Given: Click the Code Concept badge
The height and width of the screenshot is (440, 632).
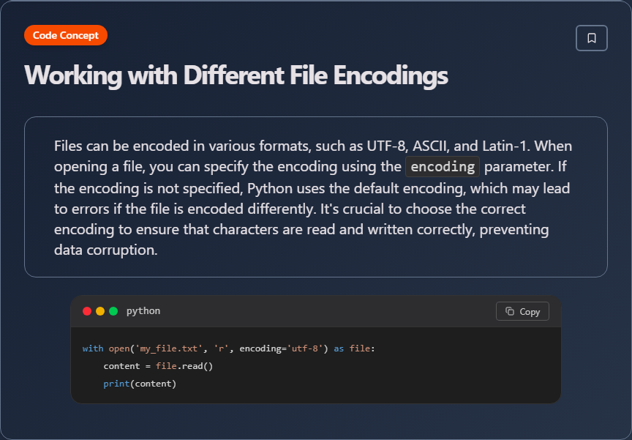Looking at the screenshot, I should [66, 35].
